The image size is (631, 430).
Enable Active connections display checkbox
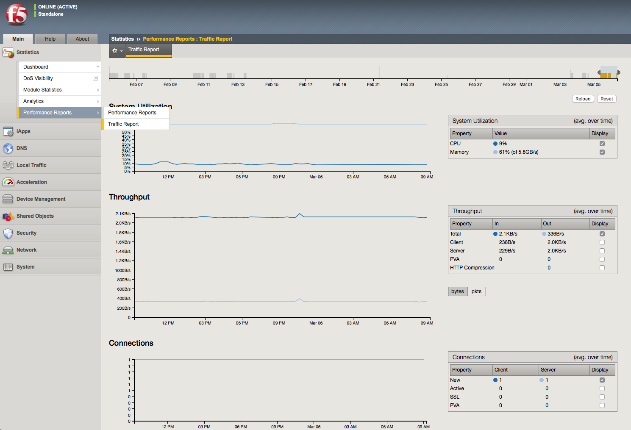[x=602, y=388]
